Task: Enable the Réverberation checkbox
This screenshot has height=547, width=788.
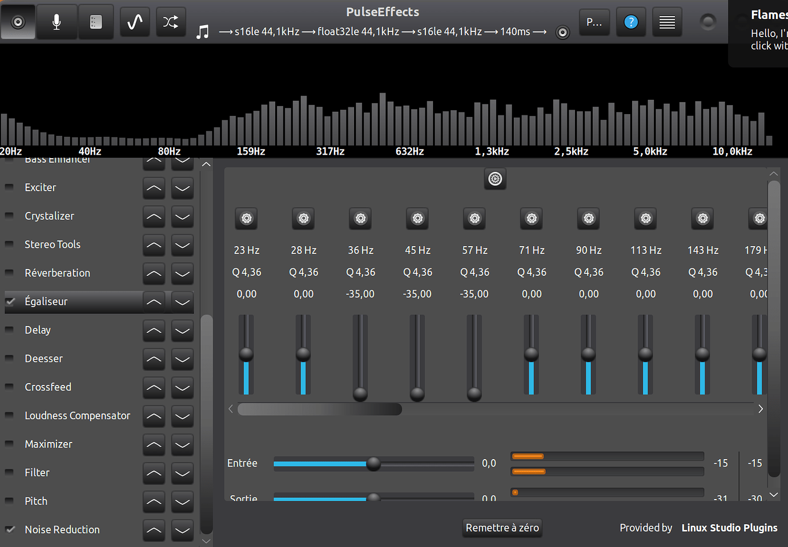Action: pyautogui.click(x=9, y=273)
